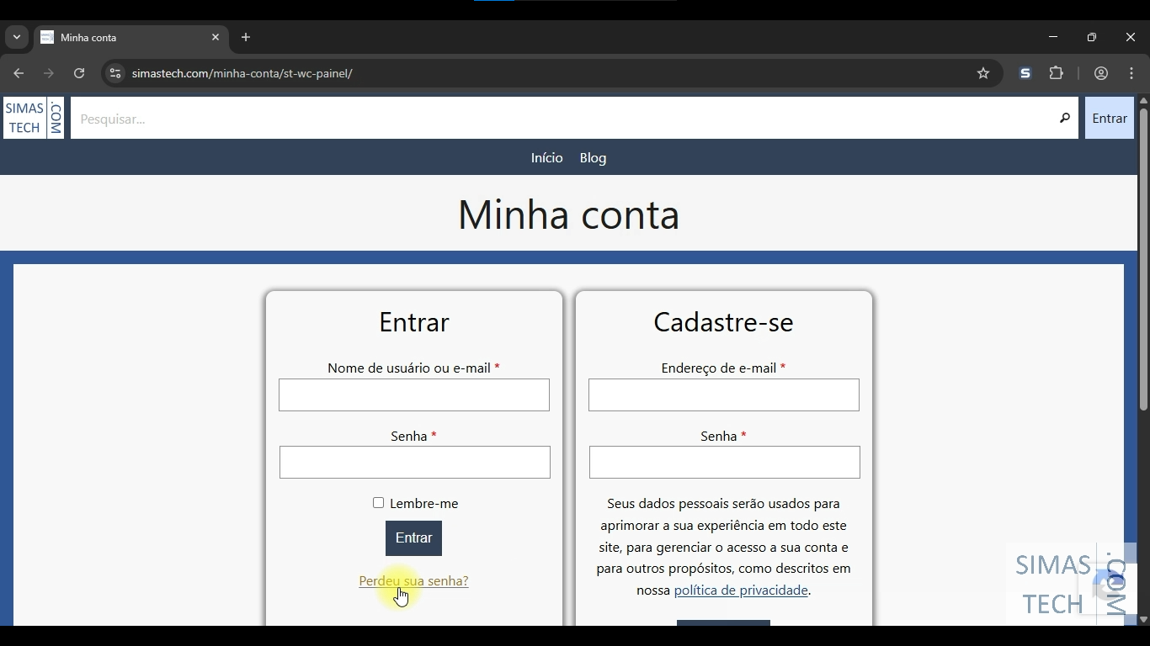Click the Endereço de e-mail field
Image resolution: width=1150 pixels, height=646 pixels.
pyautogui.click(x=724, y=394)
